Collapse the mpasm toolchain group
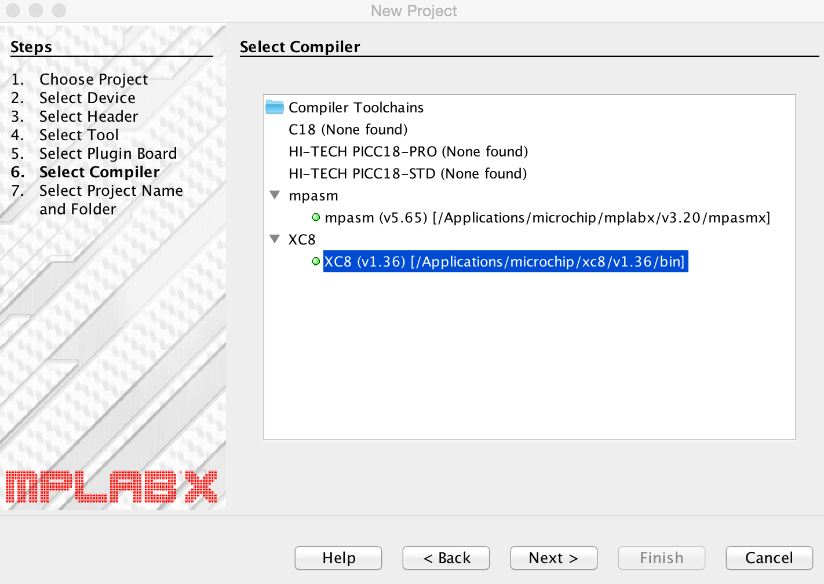 click(275, 195)
